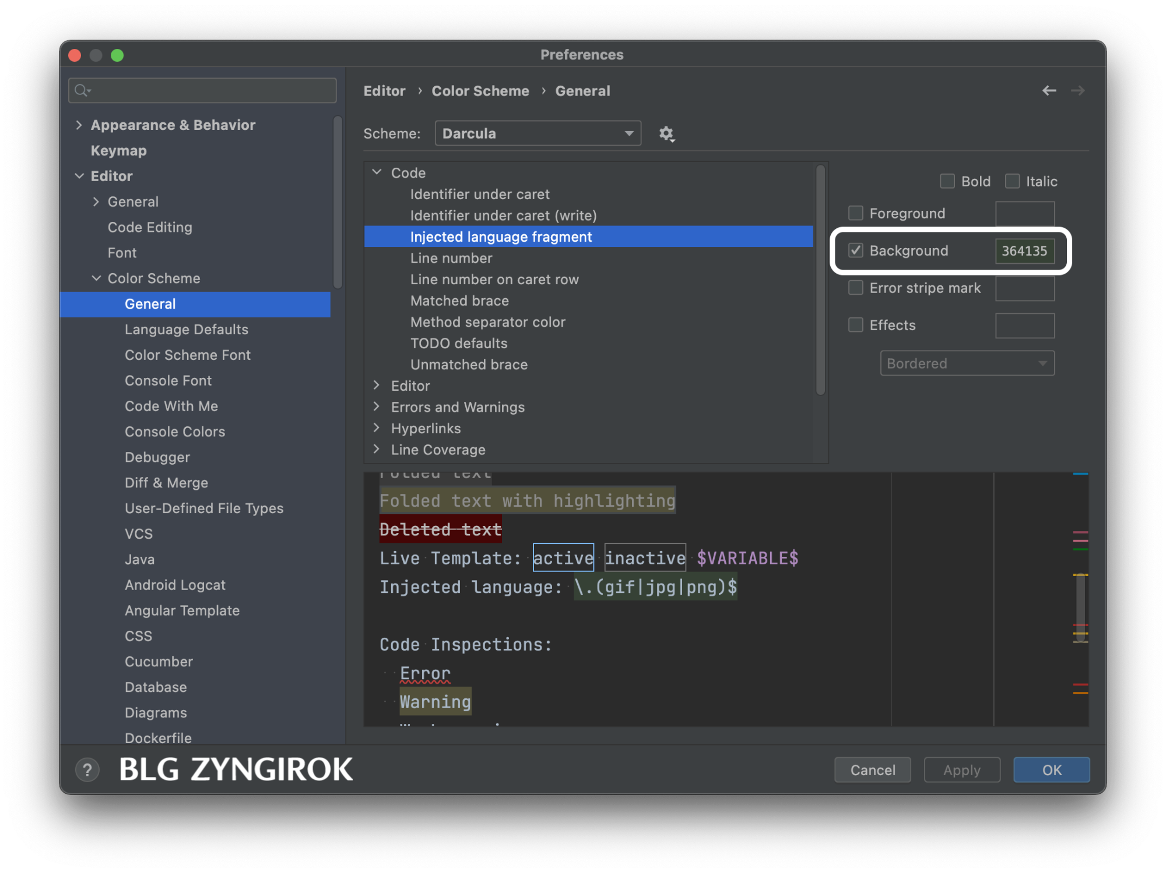The width and height of the screenshot is (1166, 873).
Task: Click the back navigation arrow
Action: tap(1049, 91)
